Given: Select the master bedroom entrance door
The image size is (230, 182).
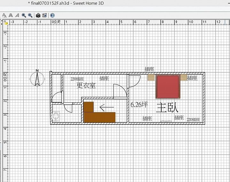Looking at the screenshot, I should 134,81.
